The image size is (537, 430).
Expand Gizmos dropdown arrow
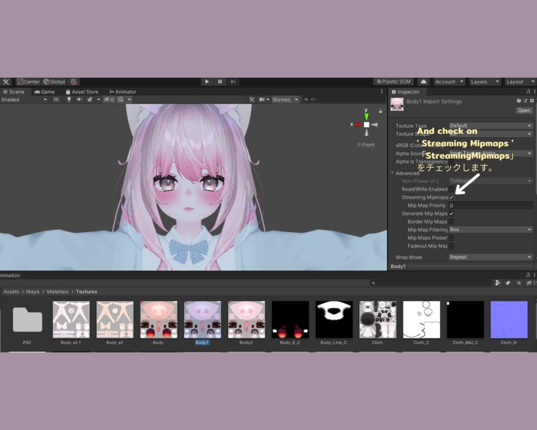pyautogui.click(x=296, y=99)
